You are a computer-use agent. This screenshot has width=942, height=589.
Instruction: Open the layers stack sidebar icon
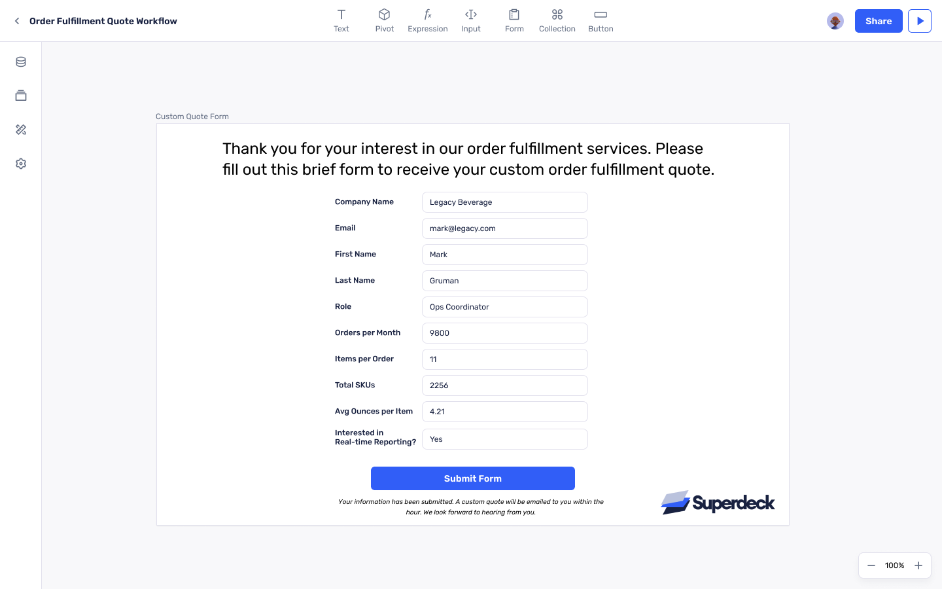(21, 96)
